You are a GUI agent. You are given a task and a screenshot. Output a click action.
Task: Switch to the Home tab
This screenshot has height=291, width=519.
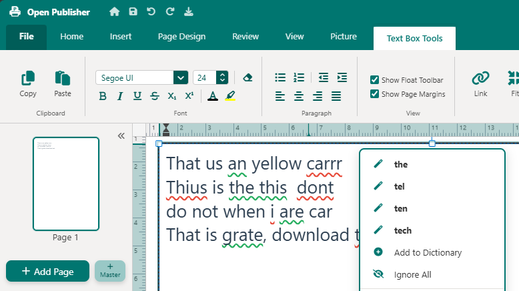(72, 37)
